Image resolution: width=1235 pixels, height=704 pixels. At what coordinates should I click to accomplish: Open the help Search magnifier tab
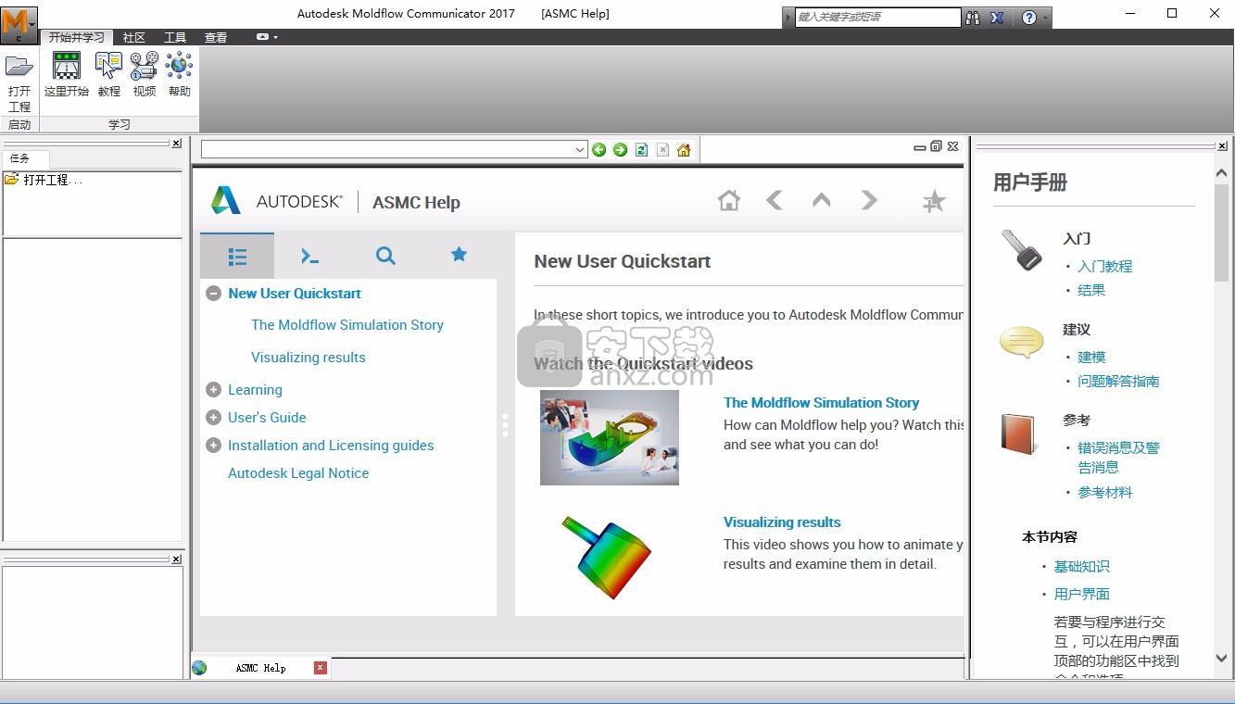(385, 256)
